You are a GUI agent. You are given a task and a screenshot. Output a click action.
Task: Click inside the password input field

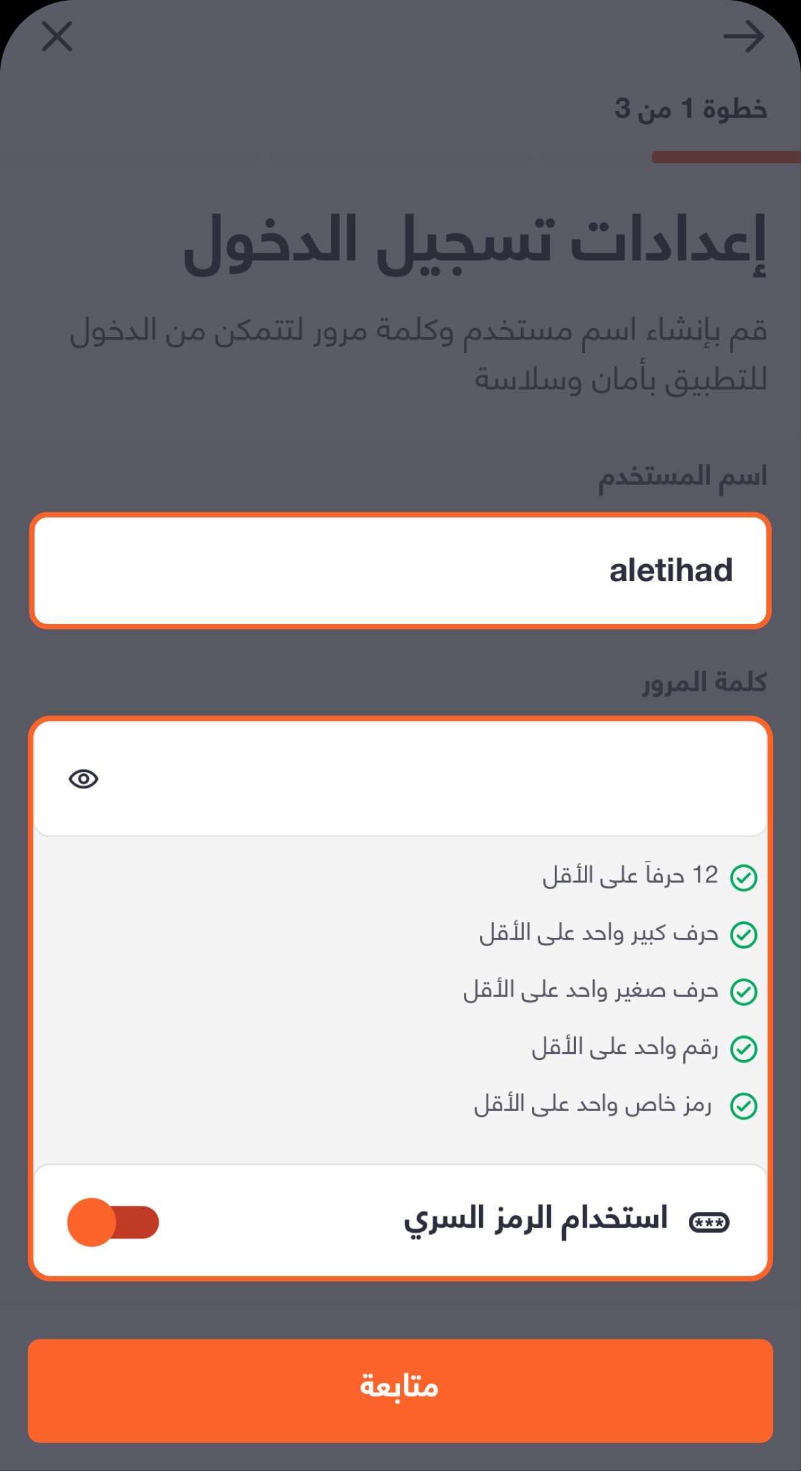coord(400,779)
